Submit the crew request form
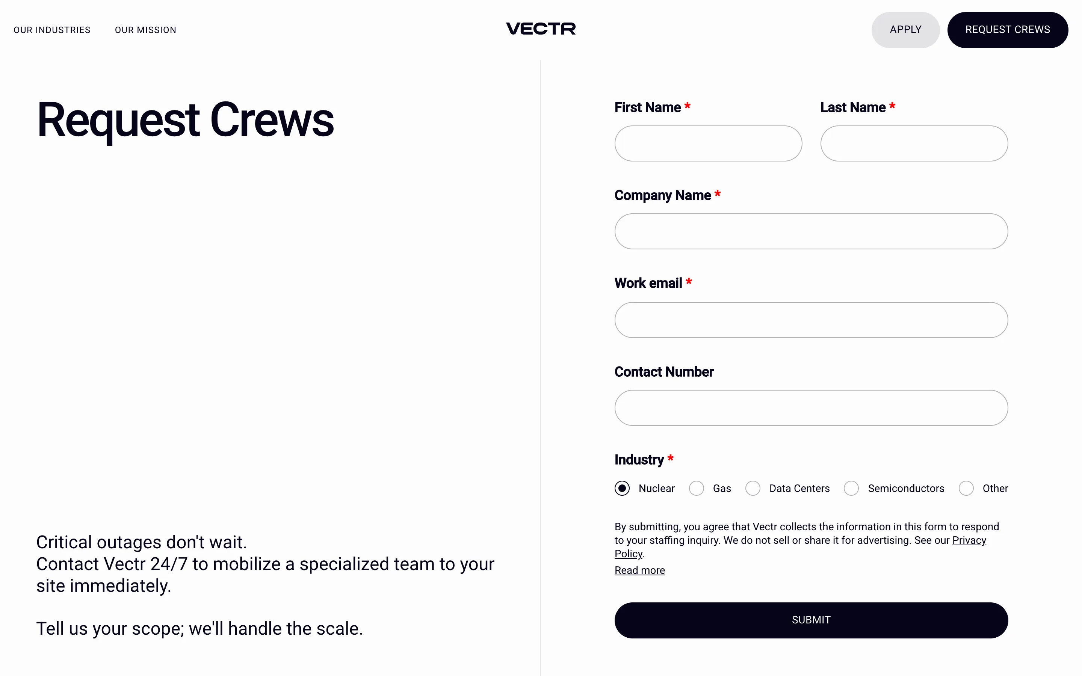The image size is (1082, 676). pos(811,620)
